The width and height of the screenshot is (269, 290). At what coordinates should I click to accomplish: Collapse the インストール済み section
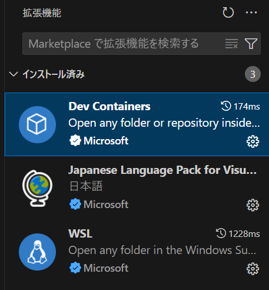[x=14, y=74]
